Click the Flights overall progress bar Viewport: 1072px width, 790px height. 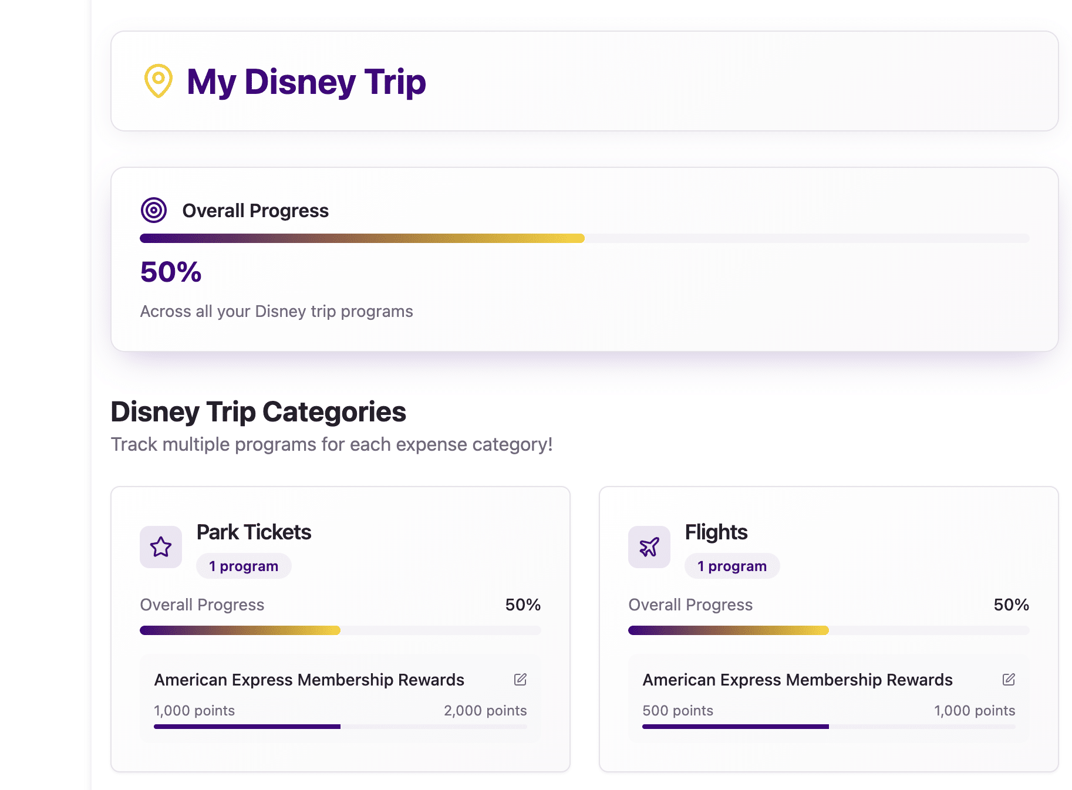point(829,630)
